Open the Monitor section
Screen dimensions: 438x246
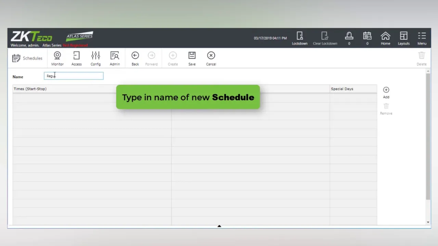tap(57, 58)
